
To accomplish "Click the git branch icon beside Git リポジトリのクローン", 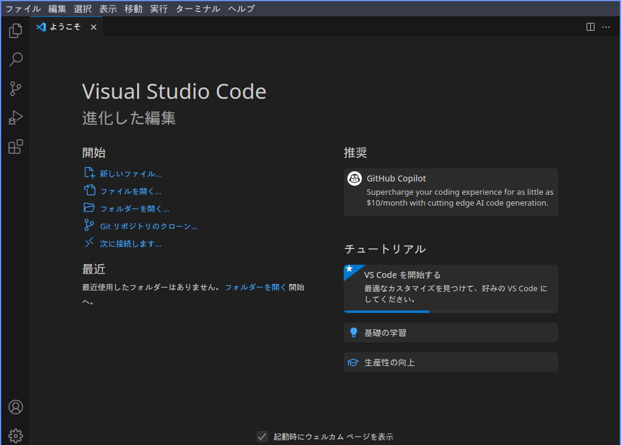I will pyautogui.click(x=89, y=226).
